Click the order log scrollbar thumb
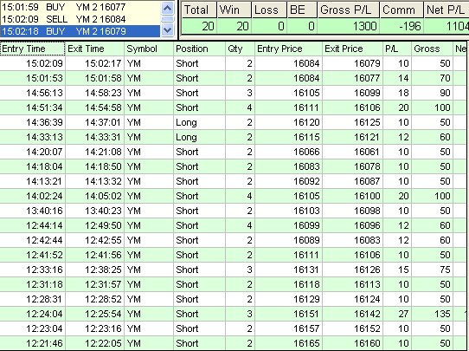 tap(167, 19)
